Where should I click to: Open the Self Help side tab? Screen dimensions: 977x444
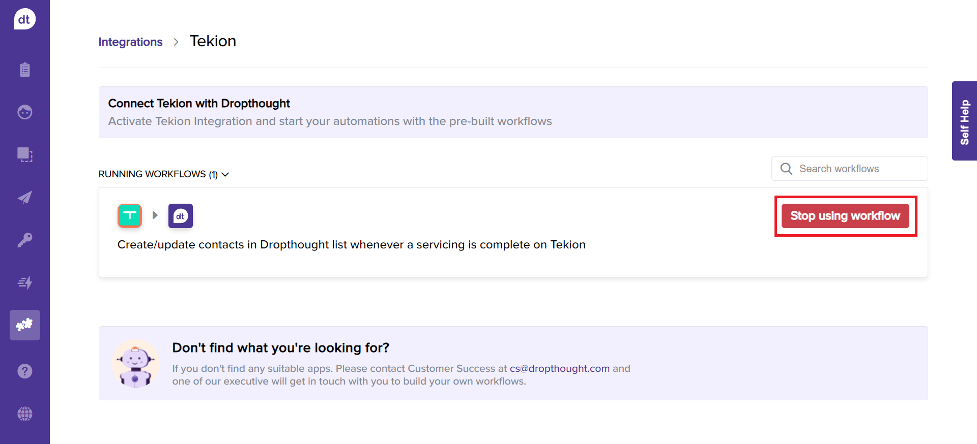(x=964, y=121)
